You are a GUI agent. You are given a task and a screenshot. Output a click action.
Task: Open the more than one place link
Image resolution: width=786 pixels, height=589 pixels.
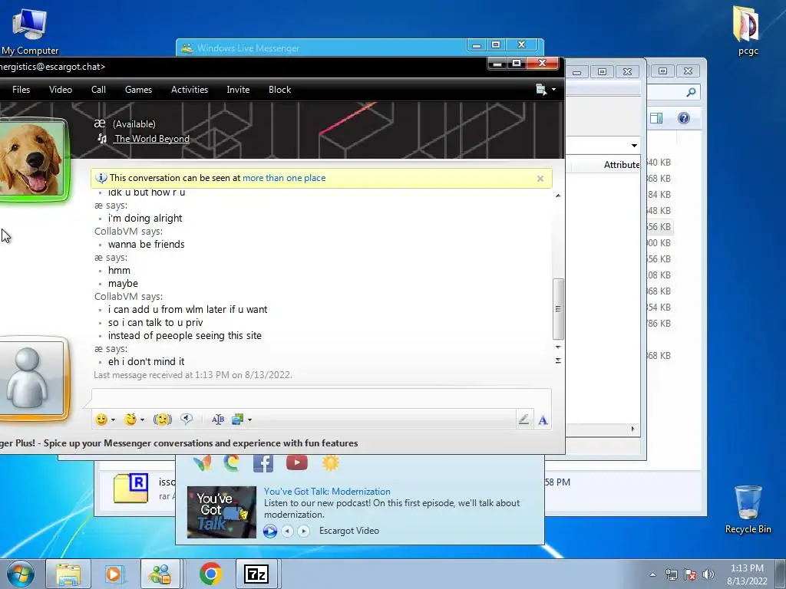click(x=284, y=178)
